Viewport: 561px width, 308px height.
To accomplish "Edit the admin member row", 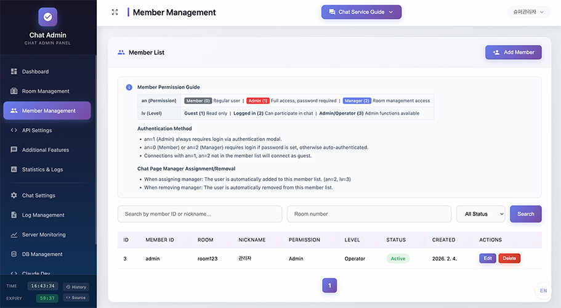I will pyautogui.click(x=488, y=258).
